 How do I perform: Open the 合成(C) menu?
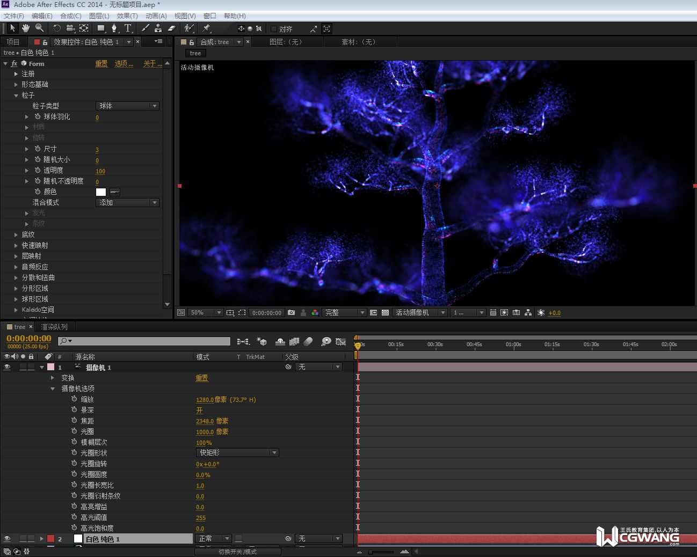pyautogui.click(x=70, y=16)
